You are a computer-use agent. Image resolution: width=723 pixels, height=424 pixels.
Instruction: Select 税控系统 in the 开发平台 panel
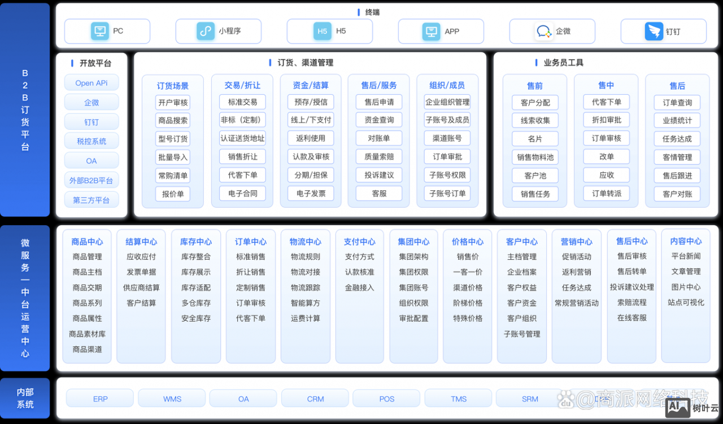[x=91, y=141]
